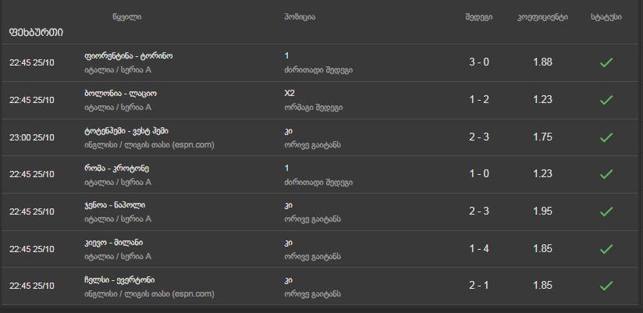Click the status checkmark for ბოლონია - ლაციო

click(606, 100)
